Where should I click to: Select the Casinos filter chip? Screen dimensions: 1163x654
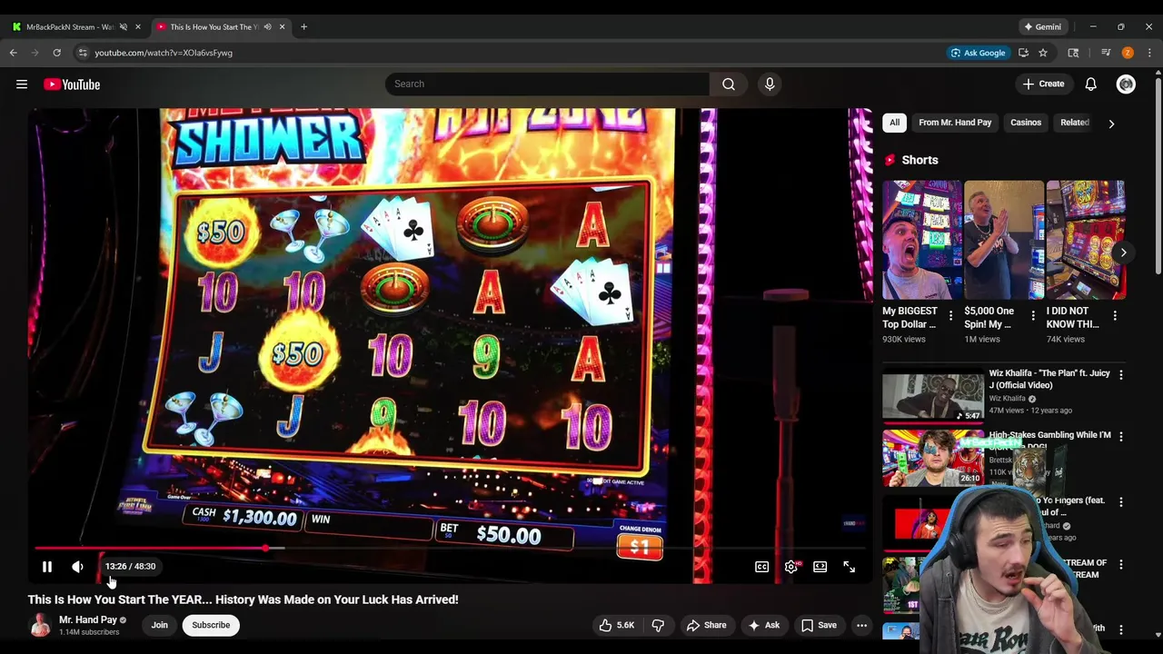1026,123
